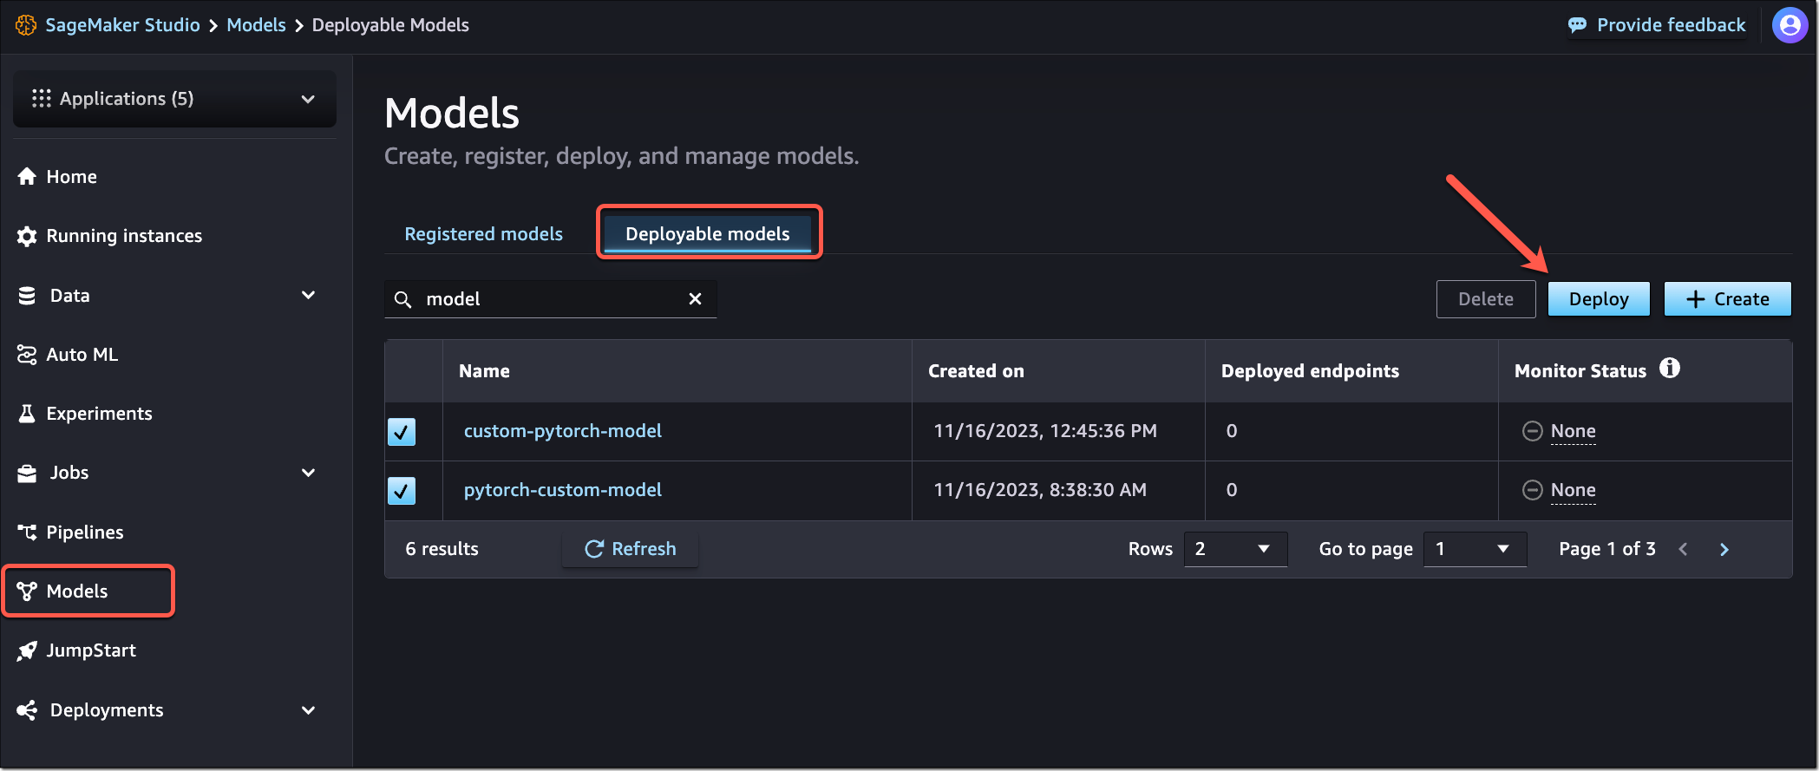Focus the model search input field
This screenshot has height=771, width=1819.
pos(551,299)
